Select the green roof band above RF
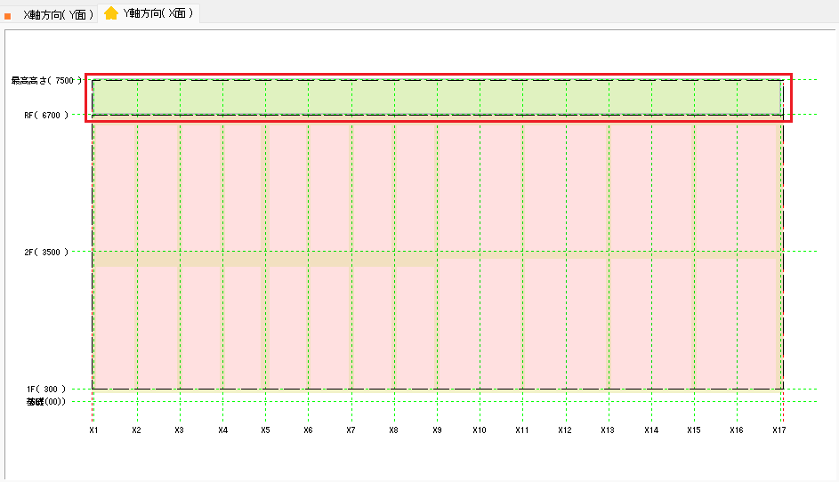Image resolution: width=839 pixels, height=482 pixels. pyautogui.click(x=436, y=98)
